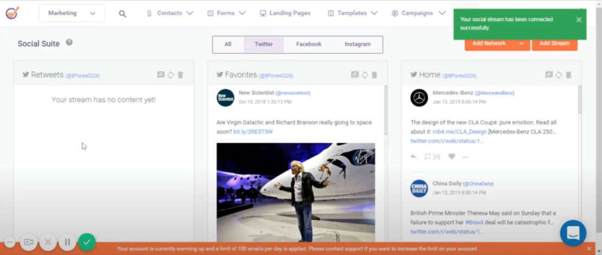Open the Marketing module dropdown

tap(72, 13)
